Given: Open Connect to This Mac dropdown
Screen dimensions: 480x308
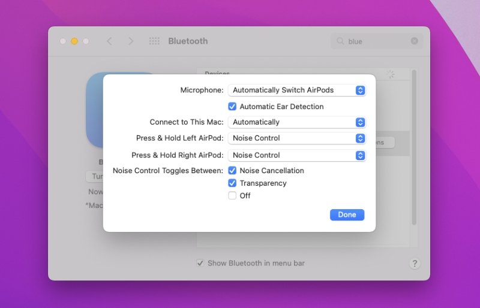Looking at the screenshot, I should point(297,122).
